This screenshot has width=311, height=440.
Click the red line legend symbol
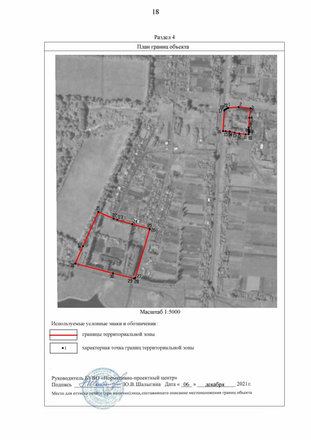(63, 334)
